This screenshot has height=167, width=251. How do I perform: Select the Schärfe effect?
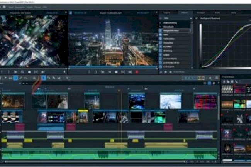pyautogui.click(x=175, y=55)
